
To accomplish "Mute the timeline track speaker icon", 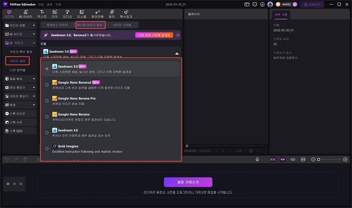I will [x=21, y=184].
